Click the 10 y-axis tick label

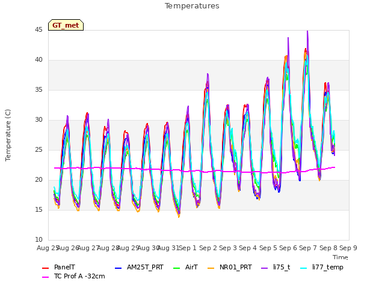pos(38,240)
